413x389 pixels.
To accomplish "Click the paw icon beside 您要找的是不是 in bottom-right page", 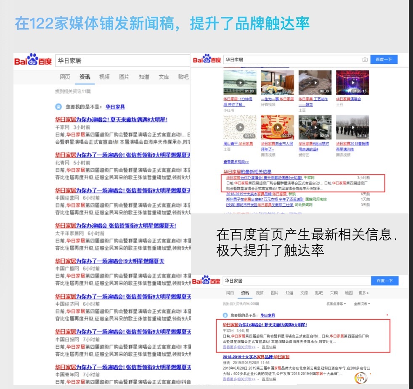I will pos(225,315).
